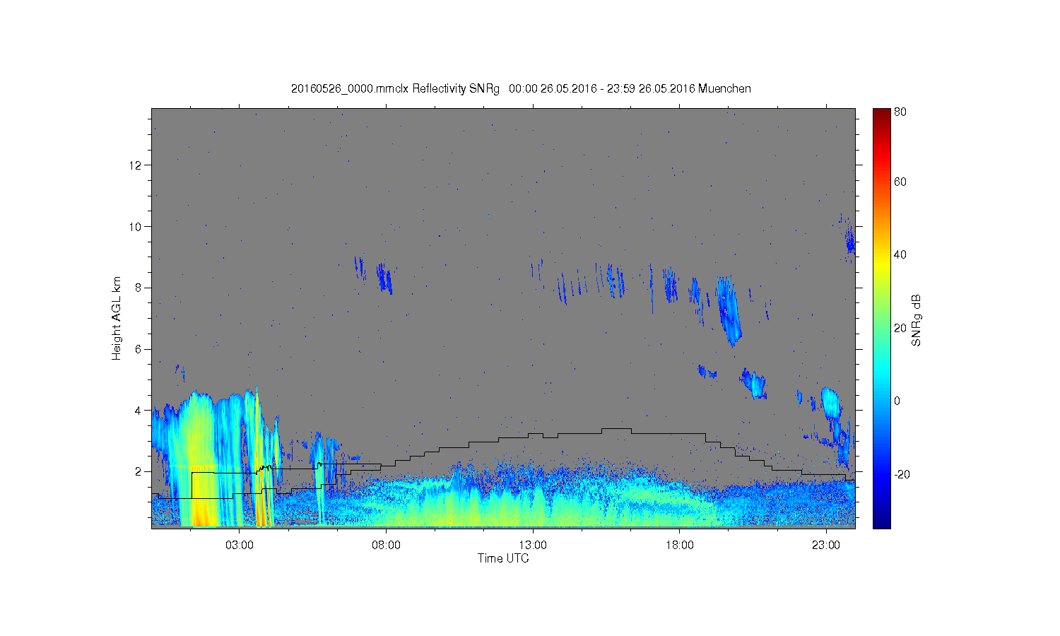
Task: Click the height tick label '4'
Action: (139, 410)
